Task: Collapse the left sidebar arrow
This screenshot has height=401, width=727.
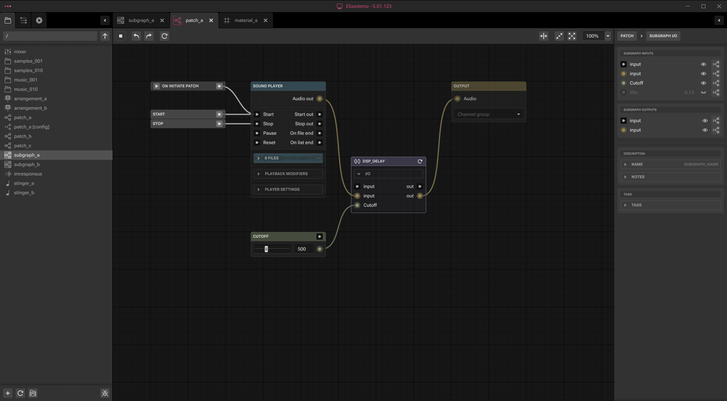Action: (x=105, y=20)
